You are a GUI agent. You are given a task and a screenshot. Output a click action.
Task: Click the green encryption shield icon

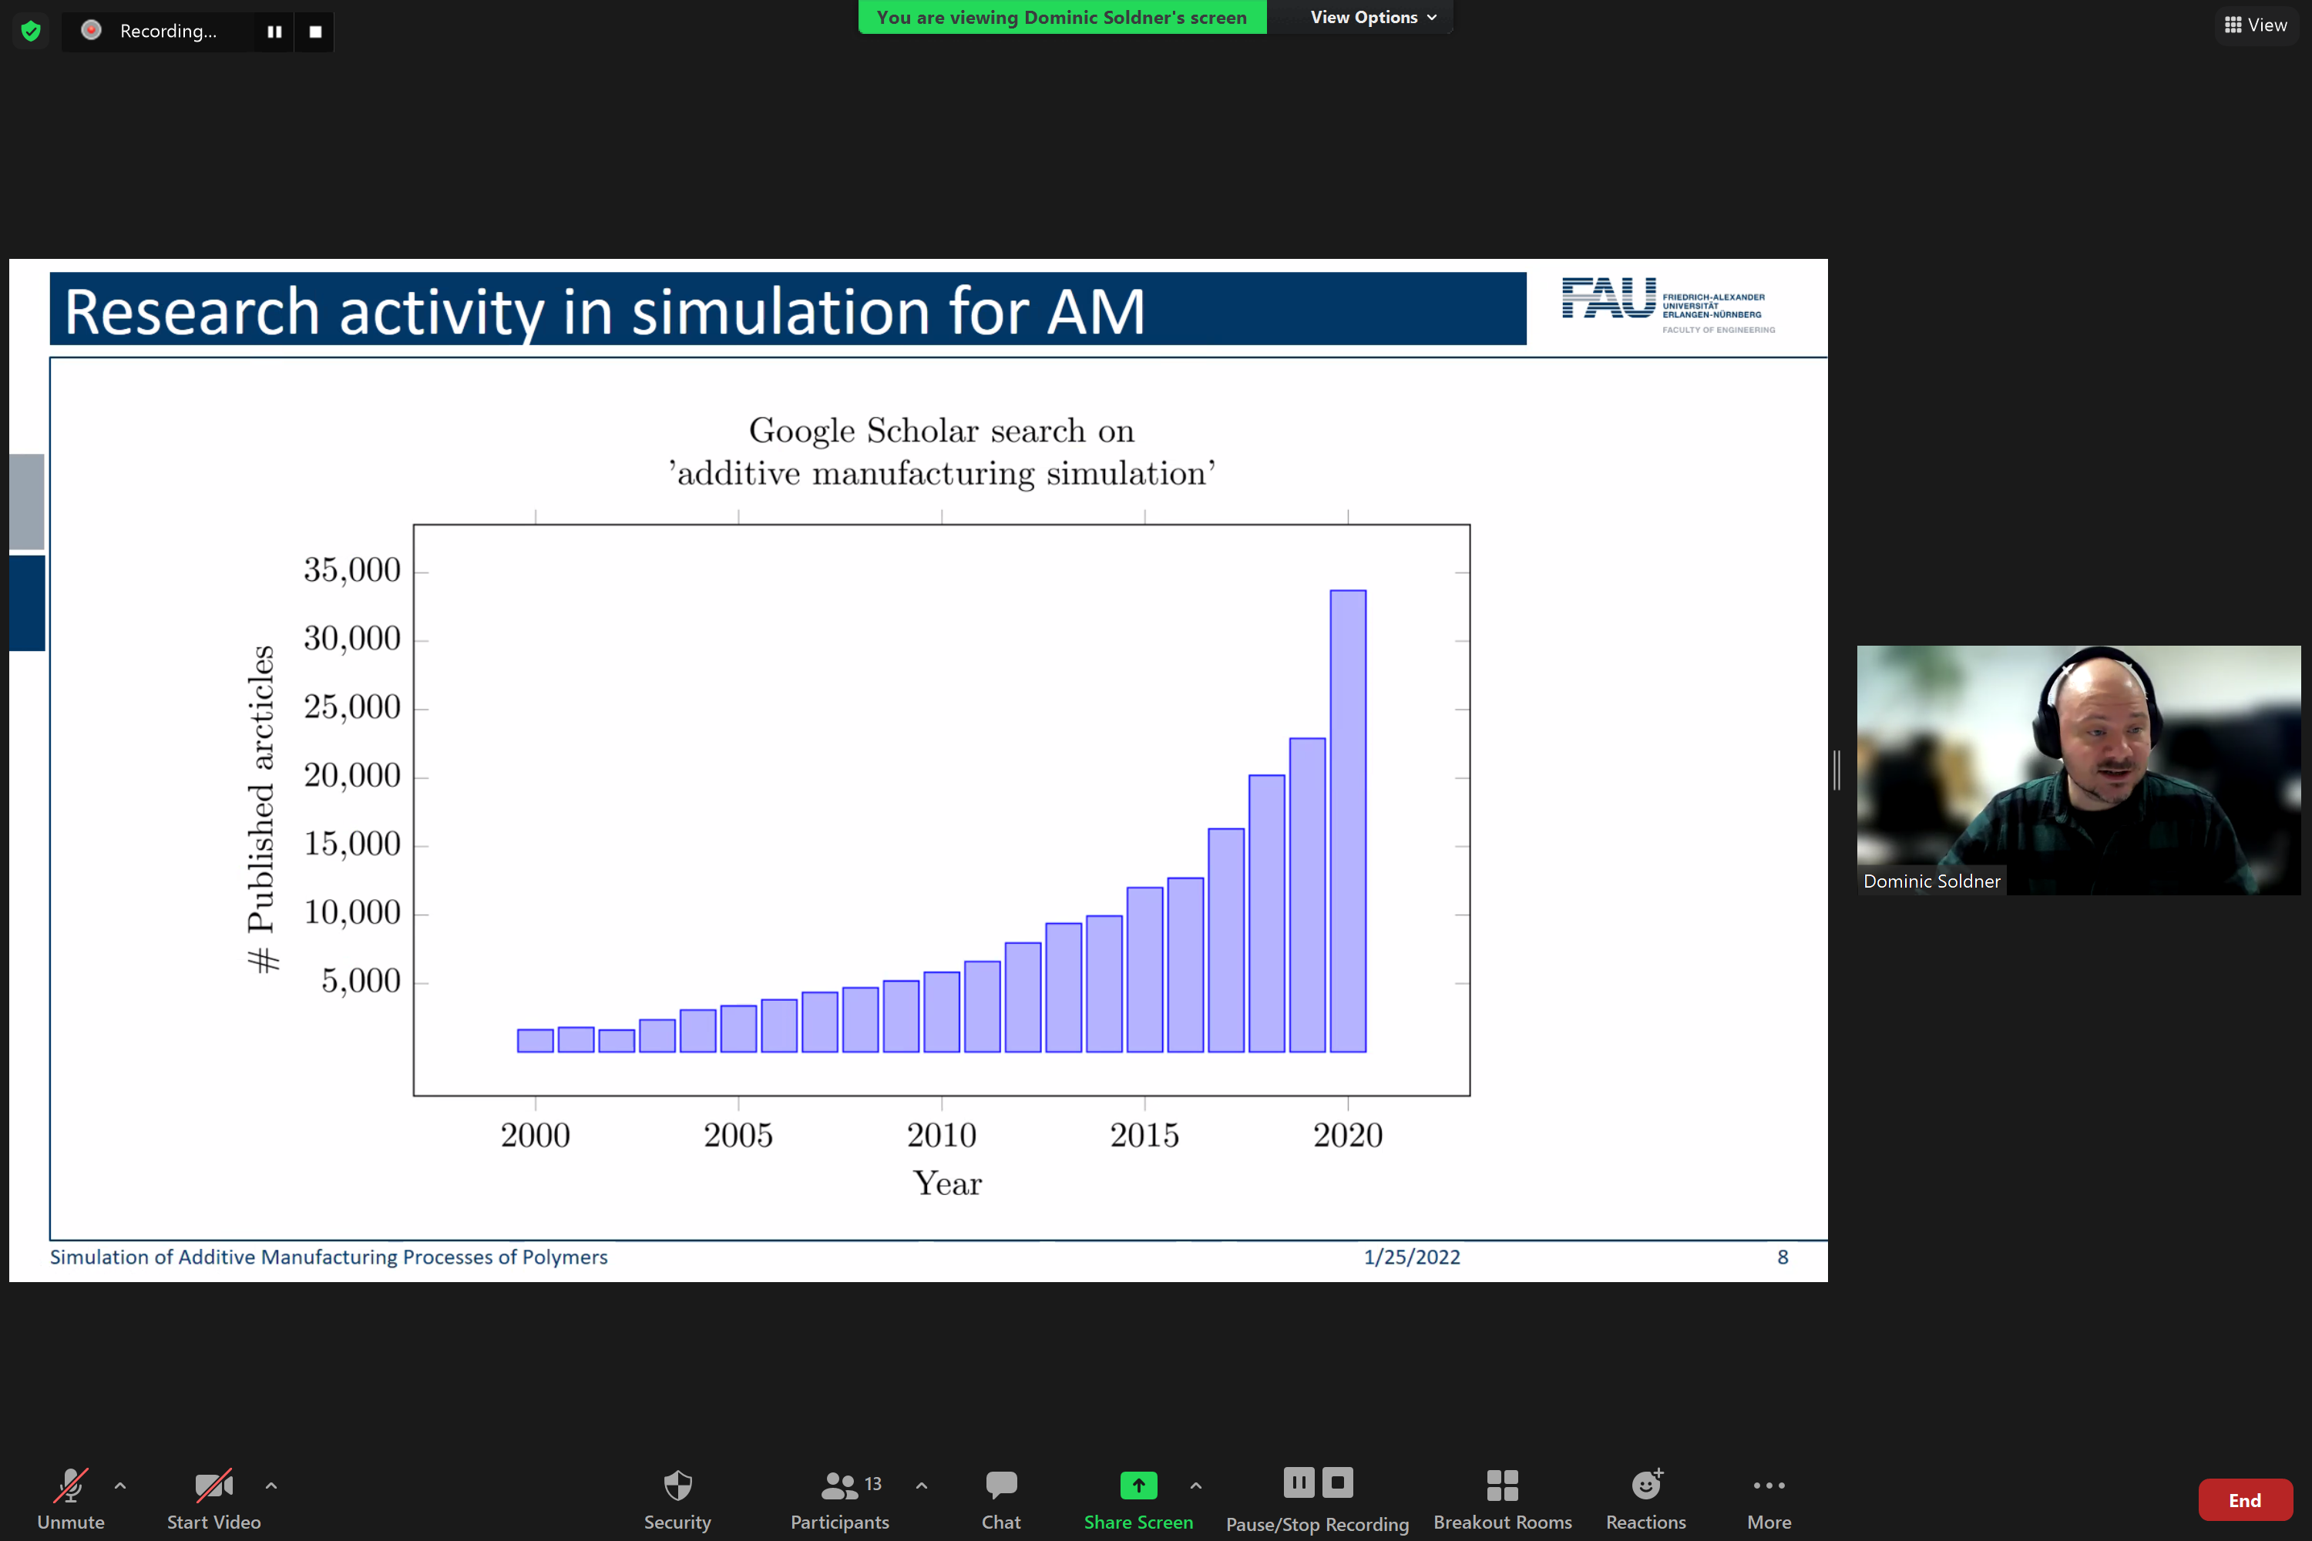(x=31, y=31)
